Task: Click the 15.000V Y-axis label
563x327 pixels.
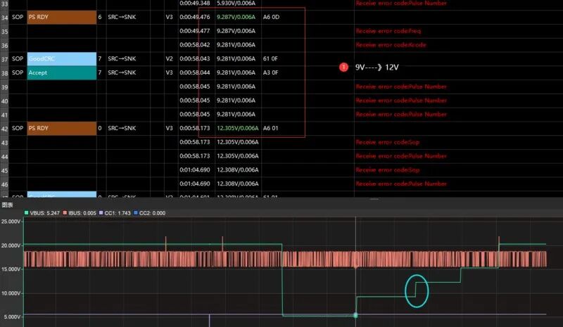Action: click(11, 269)
